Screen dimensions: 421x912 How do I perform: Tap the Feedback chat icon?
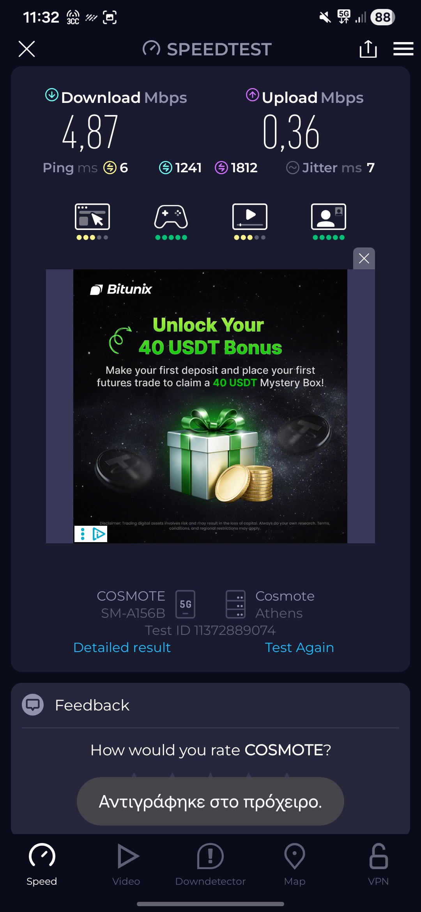point(33,705)
